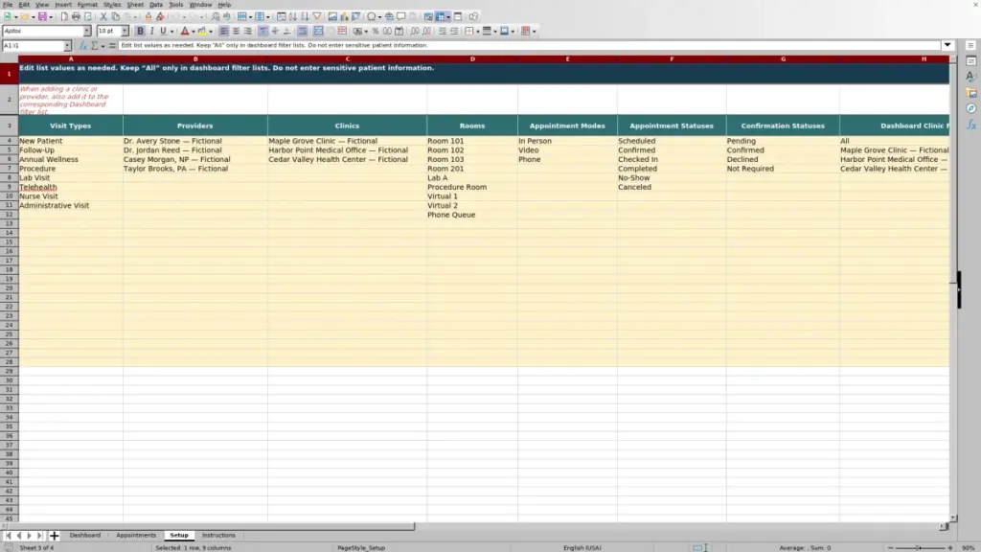Select the No-Show status cell
Screen dimensions: 981x552
(x=672, y=177)
